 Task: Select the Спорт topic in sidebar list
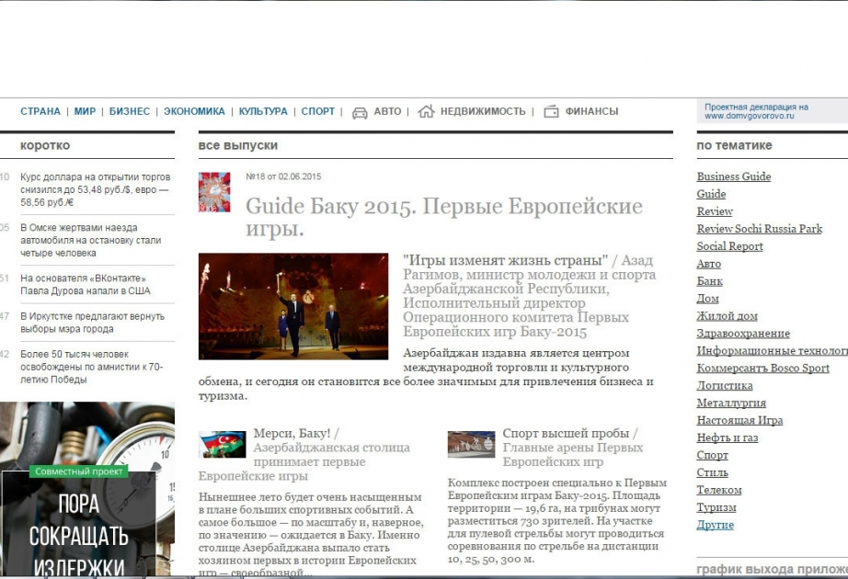pyautogui.click(x=712, y=455)
